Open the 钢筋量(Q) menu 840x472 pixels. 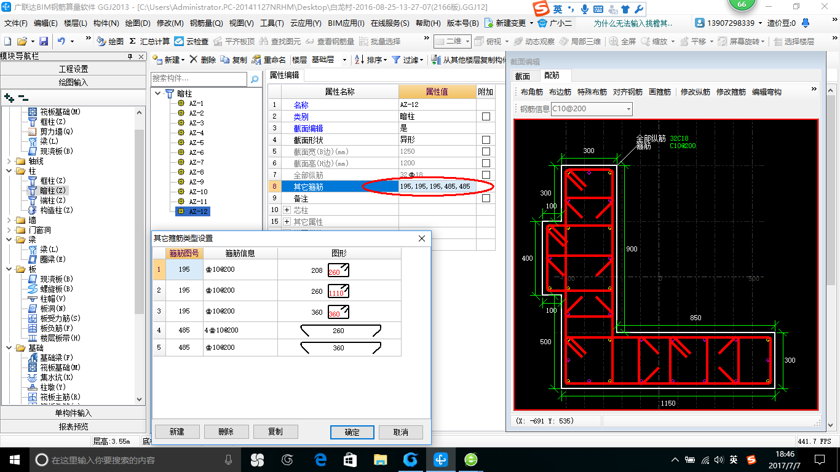coord(206,23)
